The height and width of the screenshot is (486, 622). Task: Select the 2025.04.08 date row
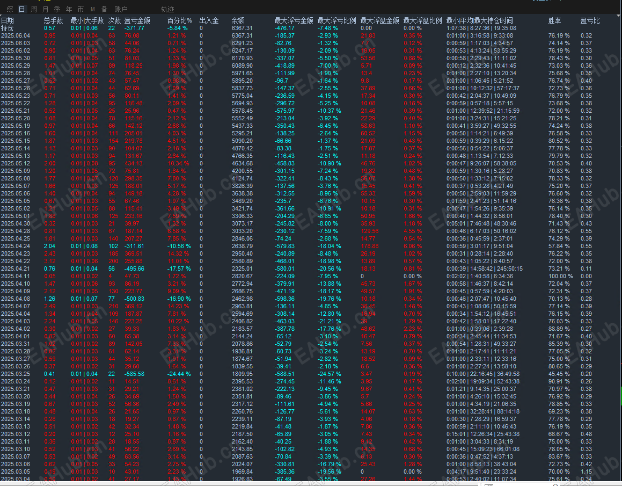16,299
